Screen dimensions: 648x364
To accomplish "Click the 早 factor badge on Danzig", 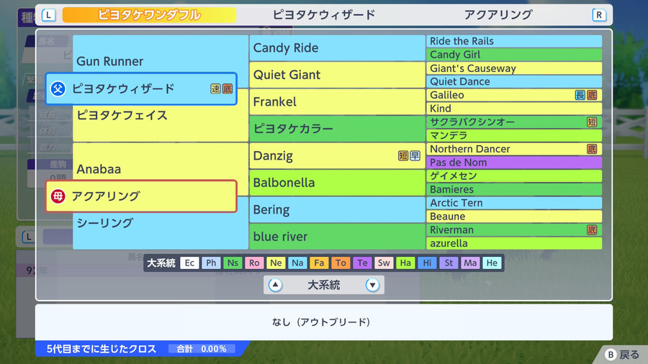I will coord(415,155).
